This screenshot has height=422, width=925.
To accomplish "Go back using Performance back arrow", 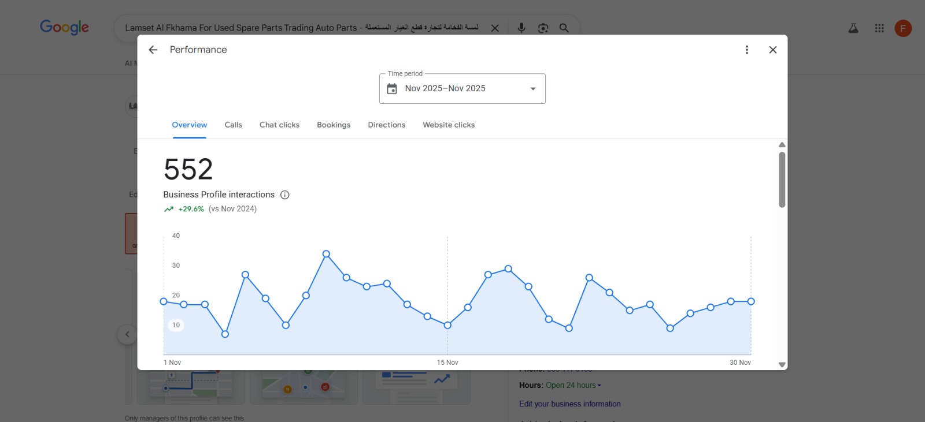I will 153,50.
